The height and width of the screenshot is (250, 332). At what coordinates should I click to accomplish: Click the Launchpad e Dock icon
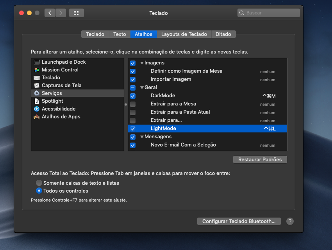tap(37, 62)
